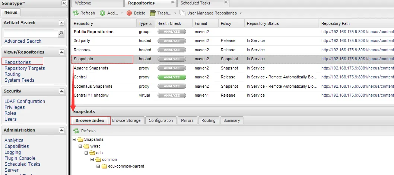Click the common folder icon

click(x=98, y=159)
